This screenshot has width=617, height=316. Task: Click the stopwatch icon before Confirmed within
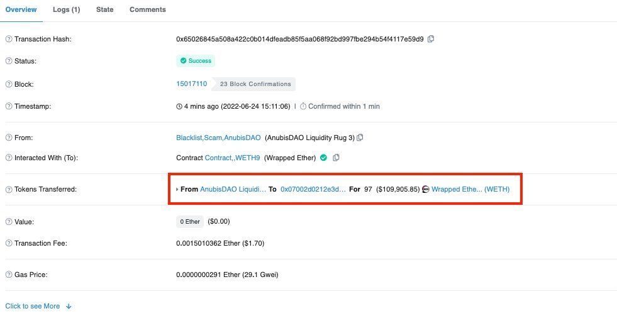click(303, 106)
